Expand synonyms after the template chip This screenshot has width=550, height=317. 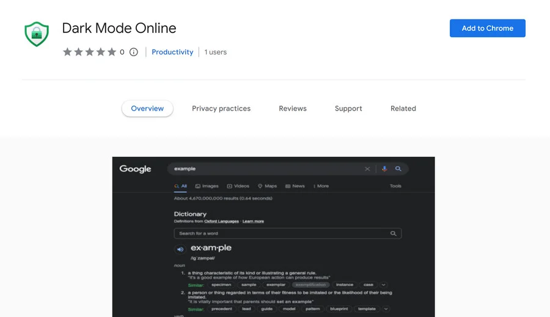(386, 309)
